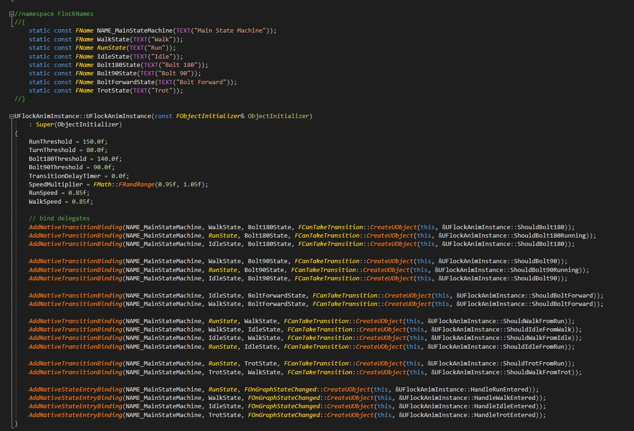This screenshot has width=634, height=431.
Task: Click the ShouldBolt90Running method reference
Action: pyautogui.click(x=545, y=270)
